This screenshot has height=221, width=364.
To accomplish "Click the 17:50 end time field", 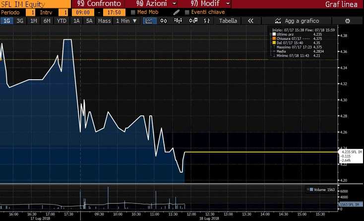I will coord(114,12).
